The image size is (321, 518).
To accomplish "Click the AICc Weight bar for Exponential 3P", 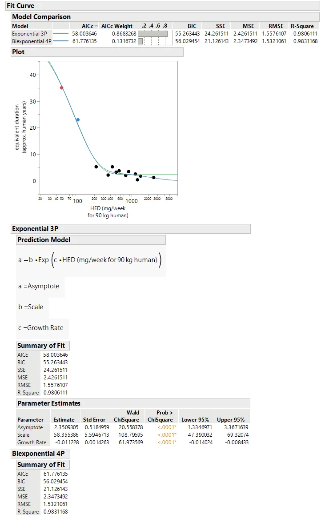I will point(152,34).
